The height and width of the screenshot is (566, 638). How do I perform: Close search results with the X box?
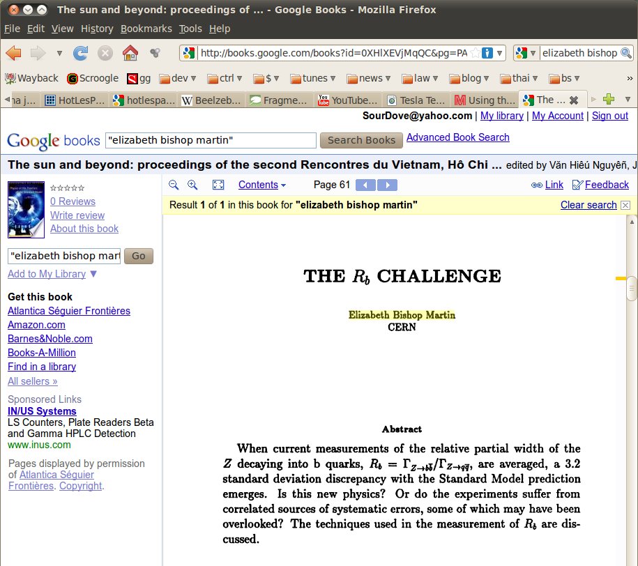click(625, 205)
